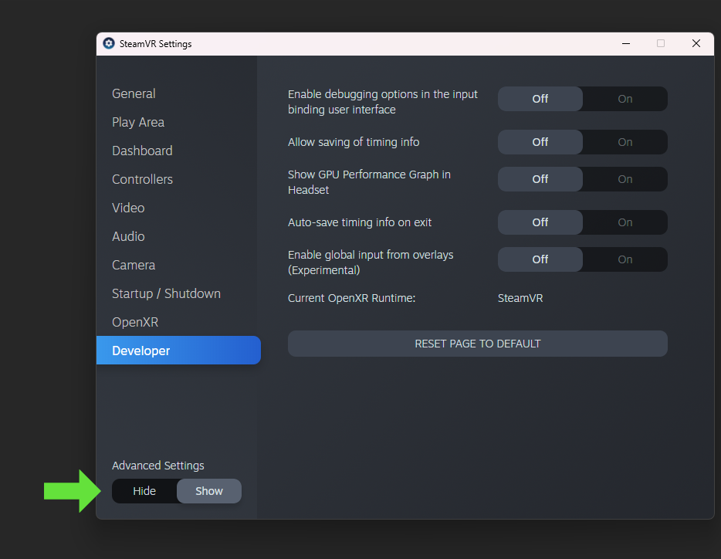
Task: Select the Controllers tab
Action: point(142,179)
